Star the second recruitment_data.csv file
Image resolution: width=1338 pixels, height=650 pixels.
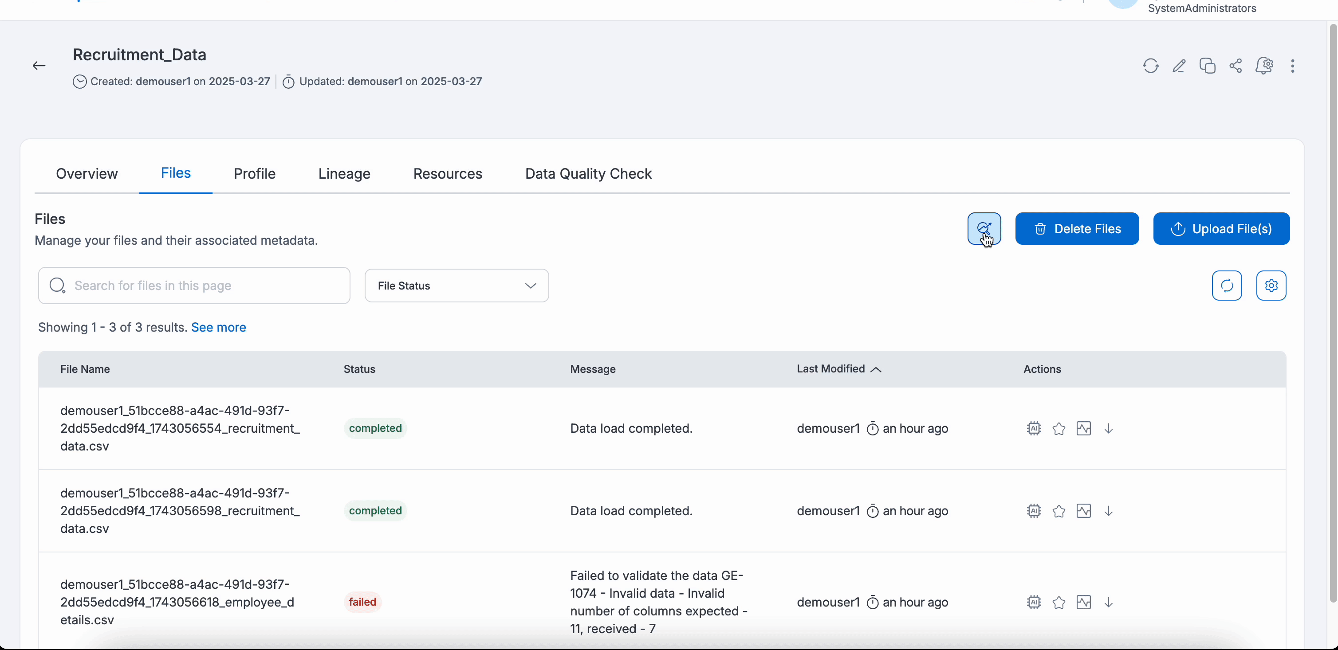point(1059,511)
